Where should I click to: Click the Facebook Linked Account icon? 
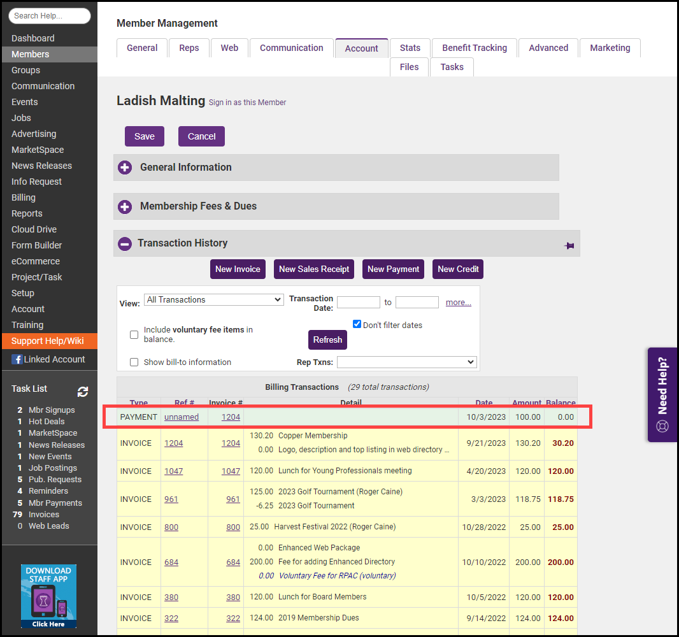pos(17,359)
